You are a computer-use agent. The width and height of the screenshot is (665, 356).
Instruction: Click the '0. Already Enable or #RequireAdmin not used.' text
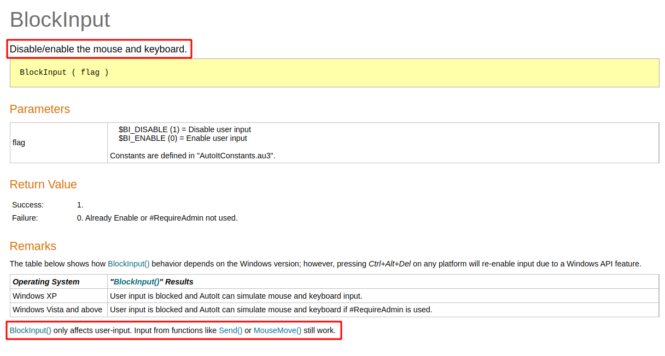(157, 218)
